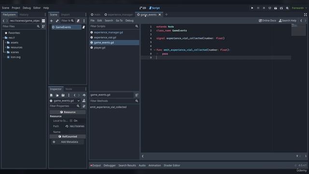Collapse the RefCounted section header
This screenshot has height=174, width=309.
click(68, 136)
